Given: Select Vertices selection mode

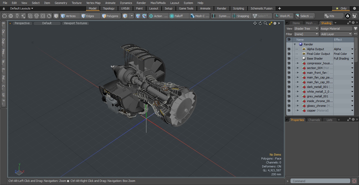Looking at the screenshot, I should point(70,16).
